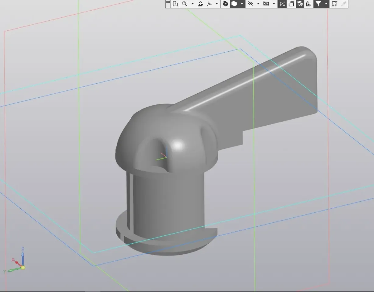The height and width of the screenshot is (292, 374).
Task: Open the zoom magnifier tool
Action: pos(185,4)
